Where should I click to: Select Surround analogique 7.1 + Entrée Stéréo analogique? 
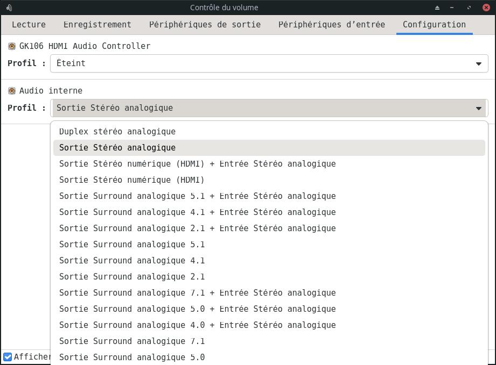(x=269, y=292)
